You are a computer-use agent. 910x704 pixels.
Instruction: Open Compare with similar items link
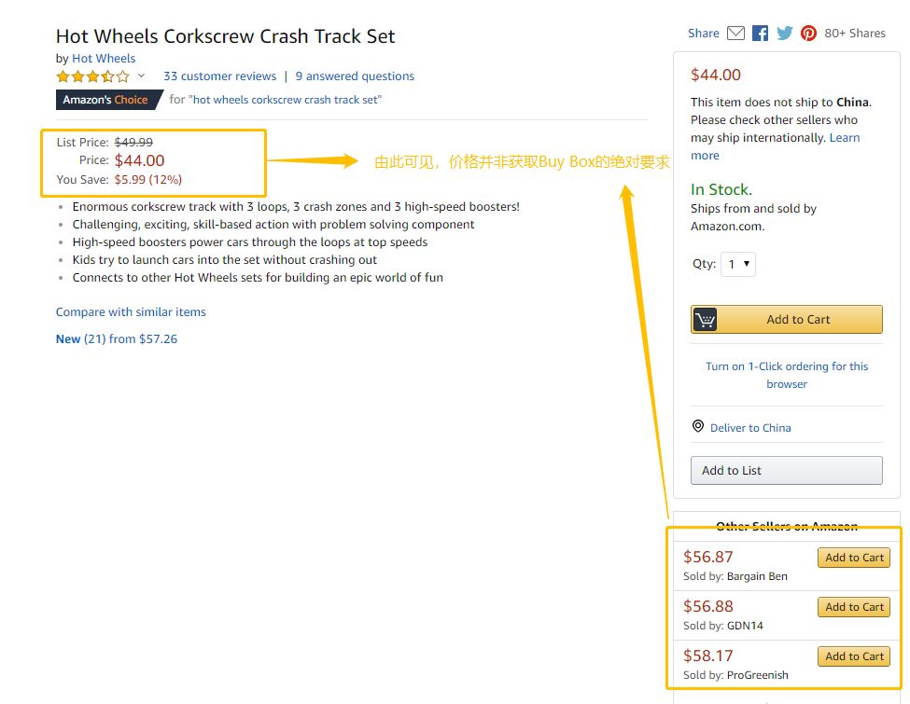[131, 312]
